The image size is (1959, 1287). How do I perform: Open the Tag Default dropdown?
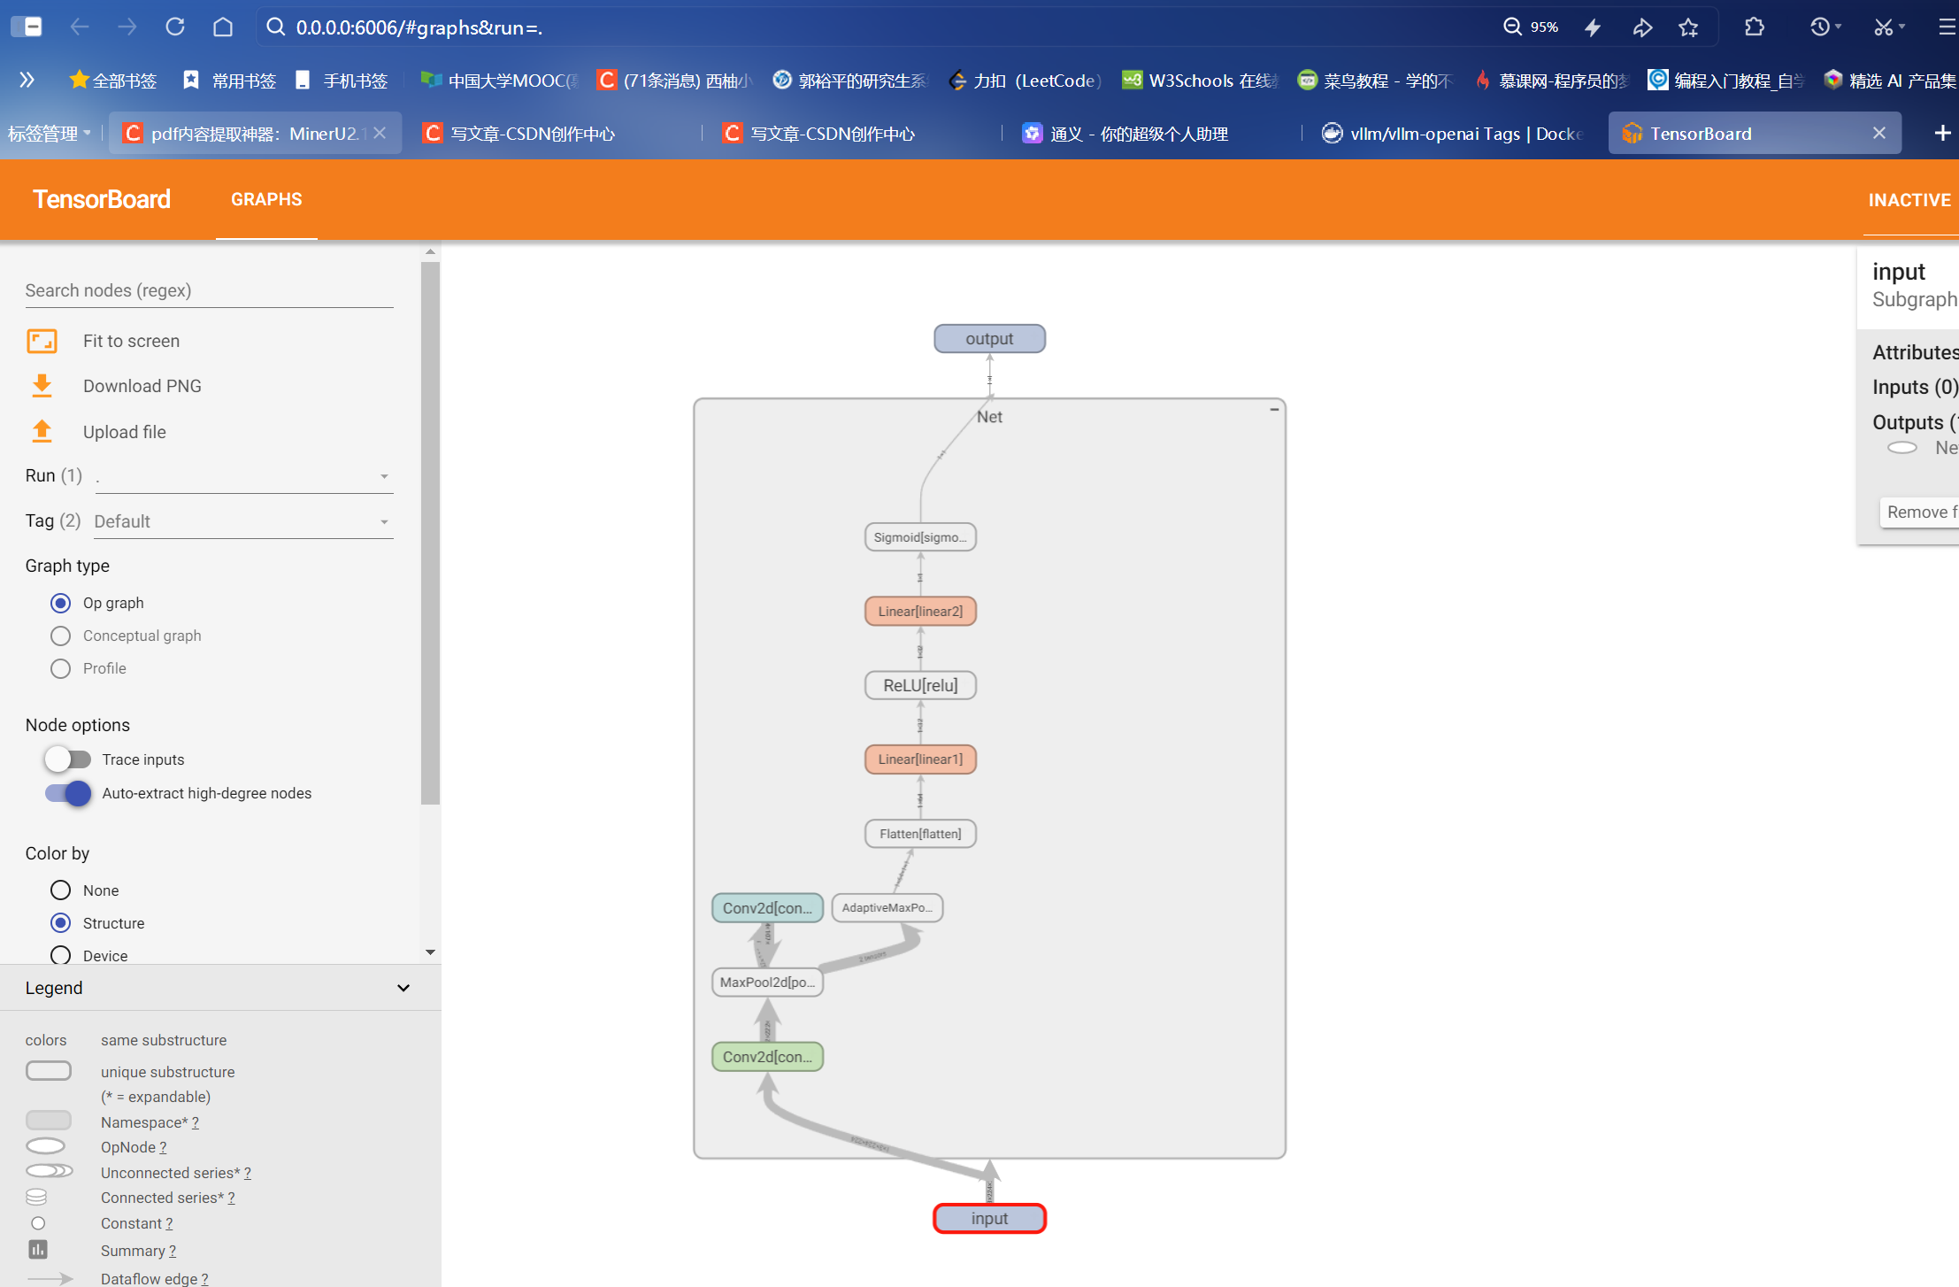coord(243,522)
